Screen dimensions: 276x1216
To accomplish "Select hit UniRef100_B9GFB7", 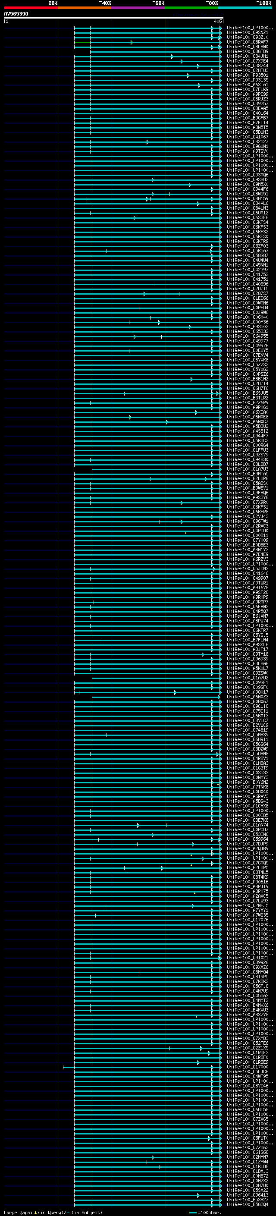I will 248,118.
